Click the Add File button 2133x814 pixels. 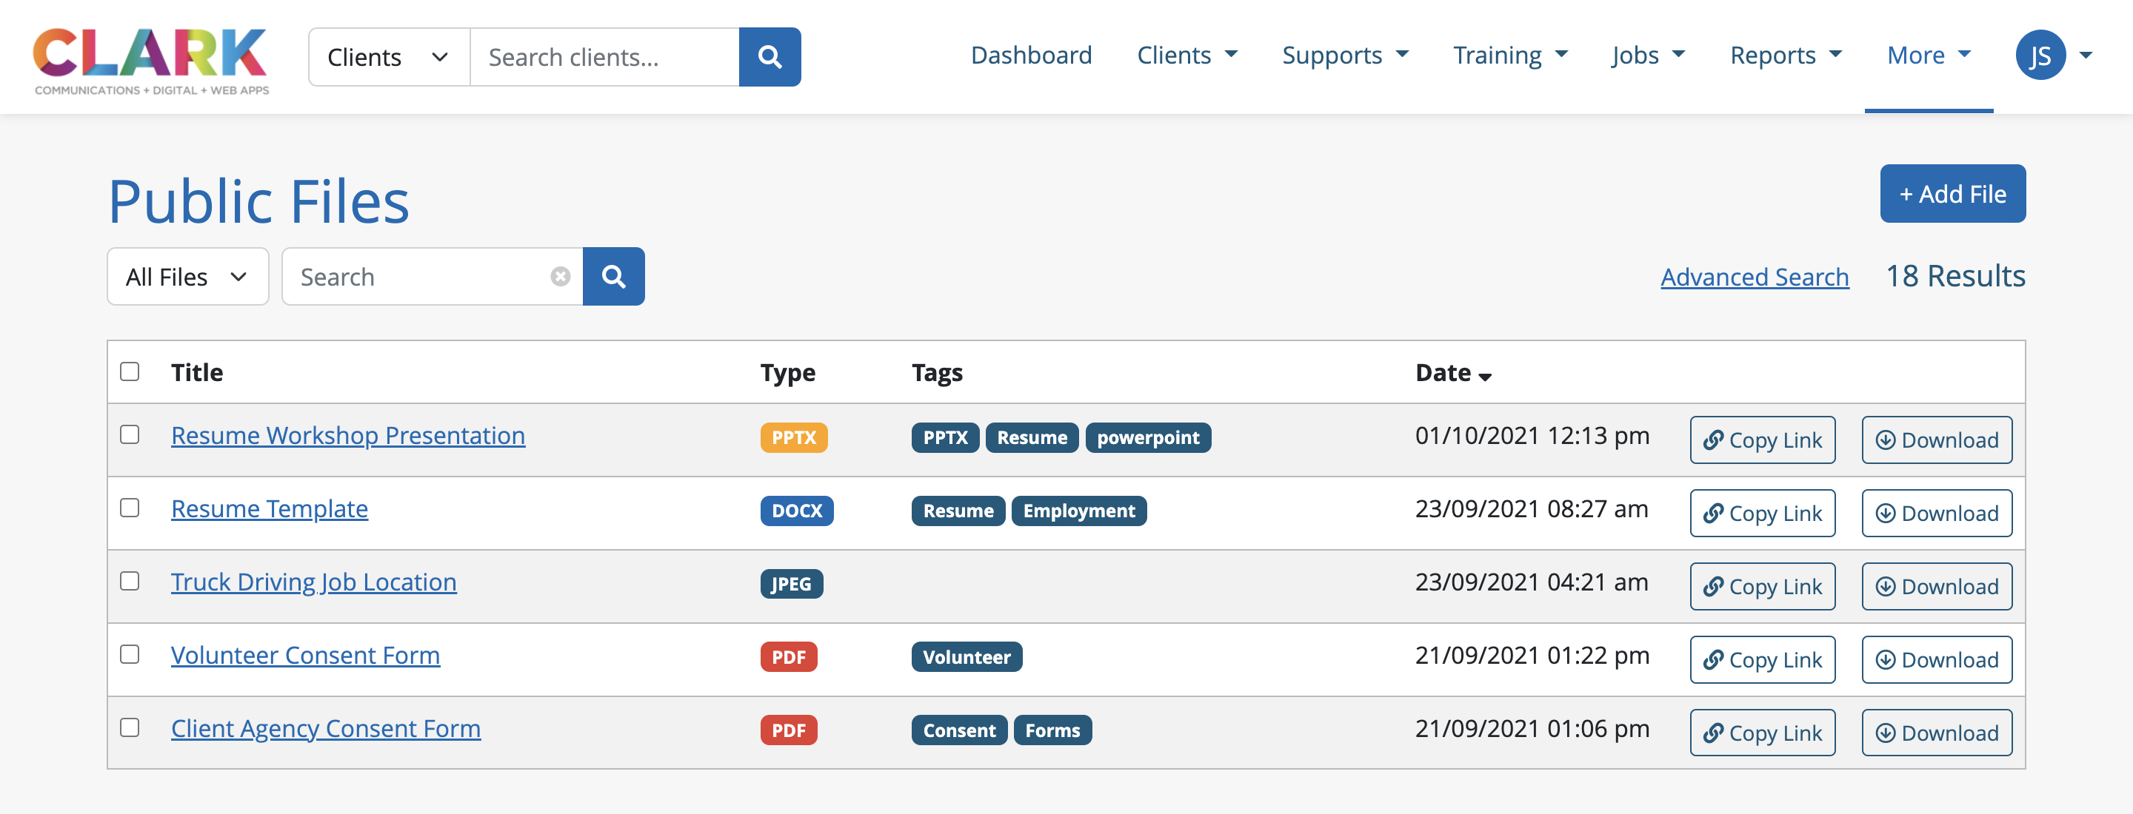coord(1952,194)
